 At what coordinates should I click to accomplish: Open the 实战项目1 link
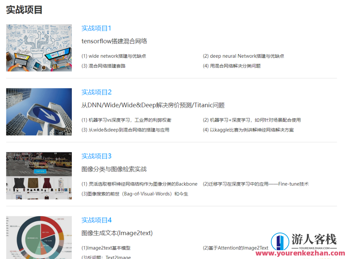tap(96, 28)
